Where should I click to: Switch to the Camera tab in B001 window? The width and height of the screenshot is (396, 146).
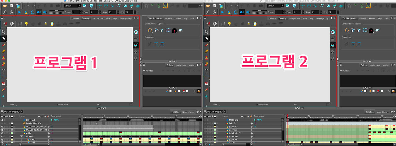pyautogui.click(x=75, y=19)
